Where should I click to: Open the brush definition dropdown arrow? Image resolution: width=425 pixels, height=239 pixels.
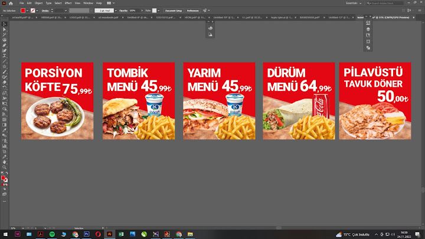pyautogui.click(x=116, y=11)
